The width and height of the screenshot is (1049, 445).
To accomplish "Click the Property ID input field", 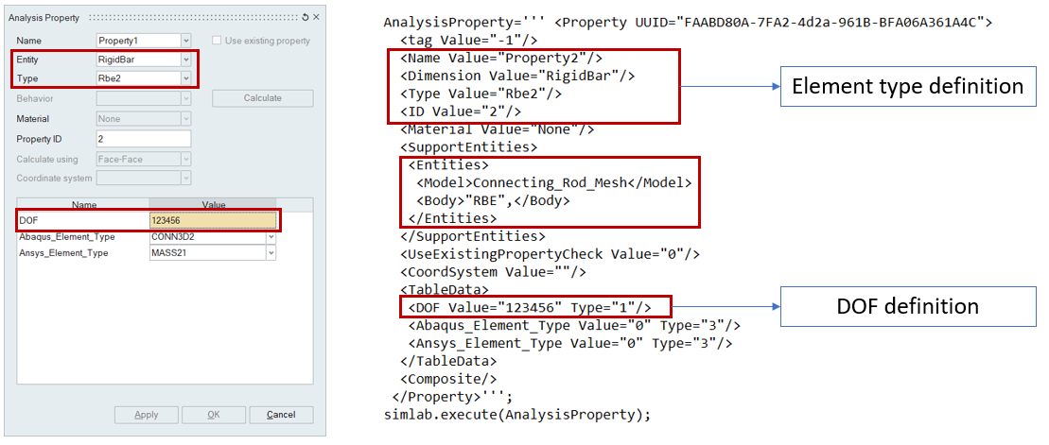I will click(x=144, y=139).
